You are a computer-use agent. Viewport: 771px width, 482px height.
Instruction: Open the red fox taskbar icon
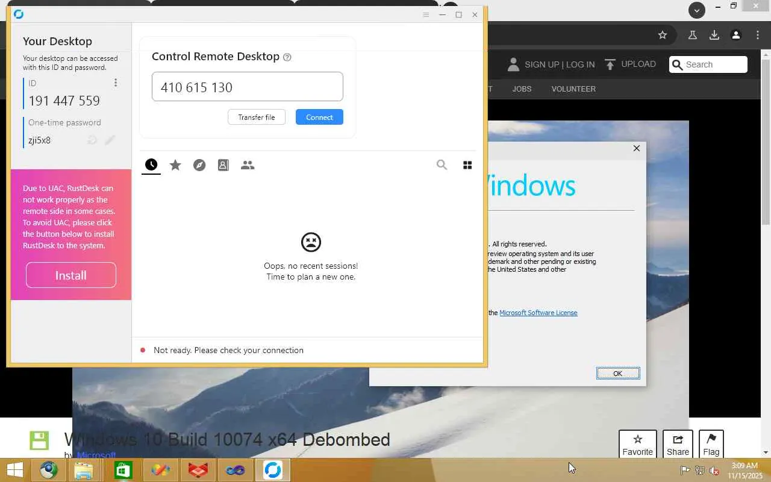(198, 470)
